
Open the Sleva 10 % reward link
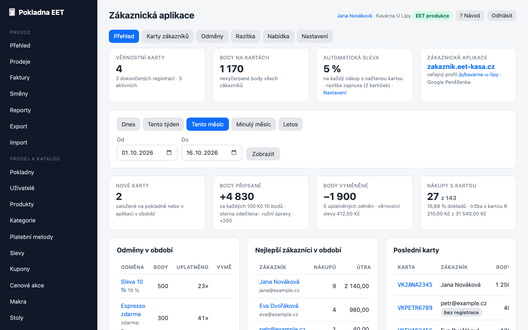132,286
